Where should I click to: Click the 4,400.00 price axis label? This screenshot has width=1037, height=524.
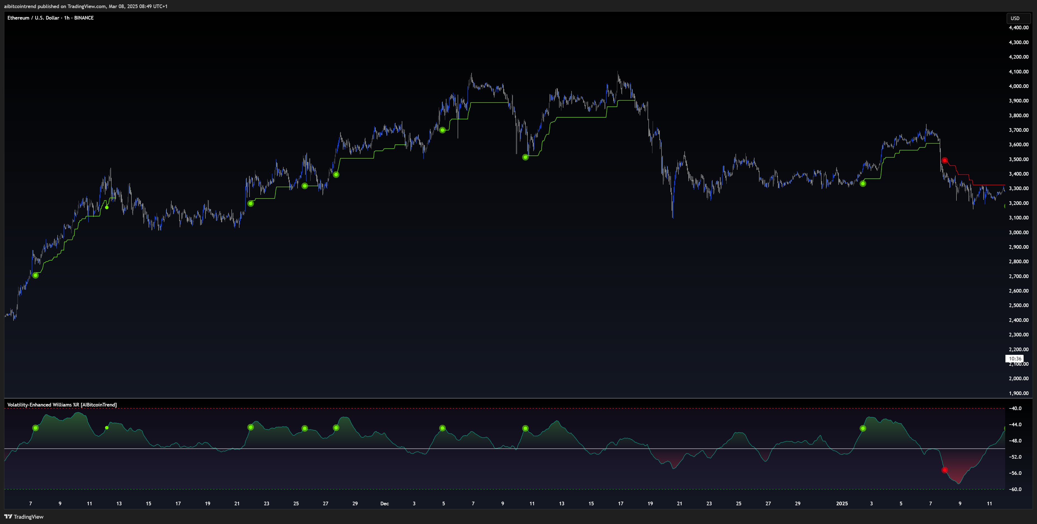click(1019, 28)
